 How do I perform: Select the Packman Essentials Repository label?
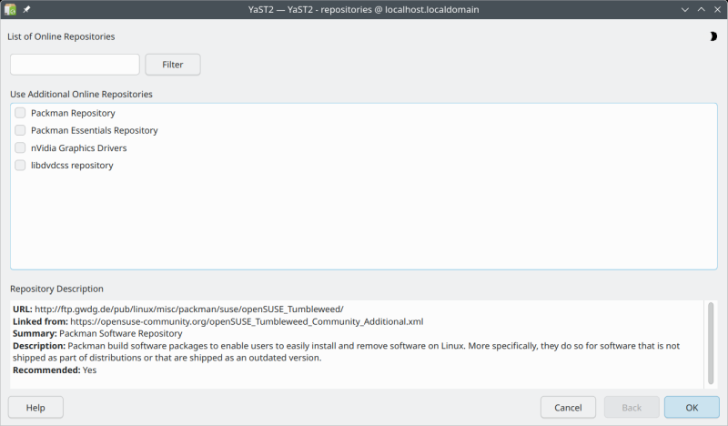pos(95,130)
